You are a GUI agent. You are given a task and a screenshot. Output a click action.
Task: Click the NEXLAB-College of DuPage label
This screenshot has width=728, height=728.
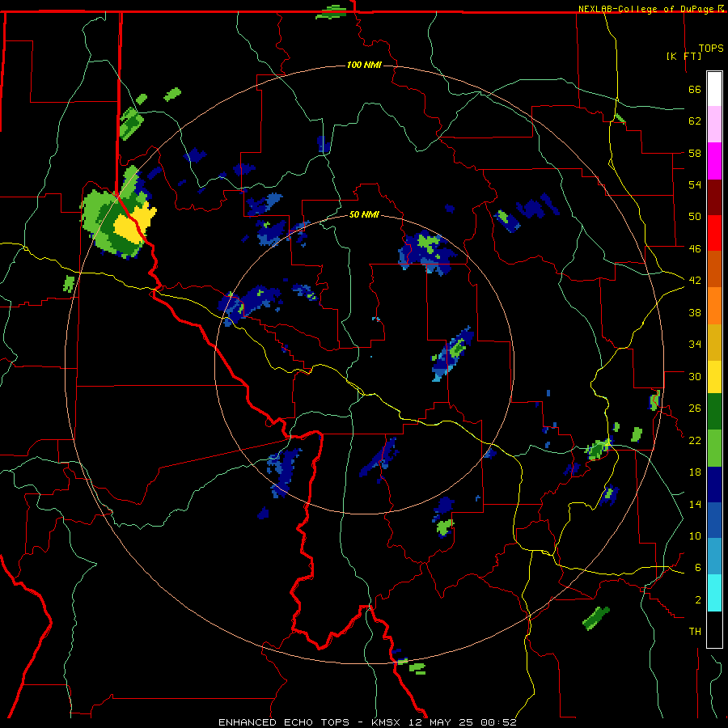point(647,9)
